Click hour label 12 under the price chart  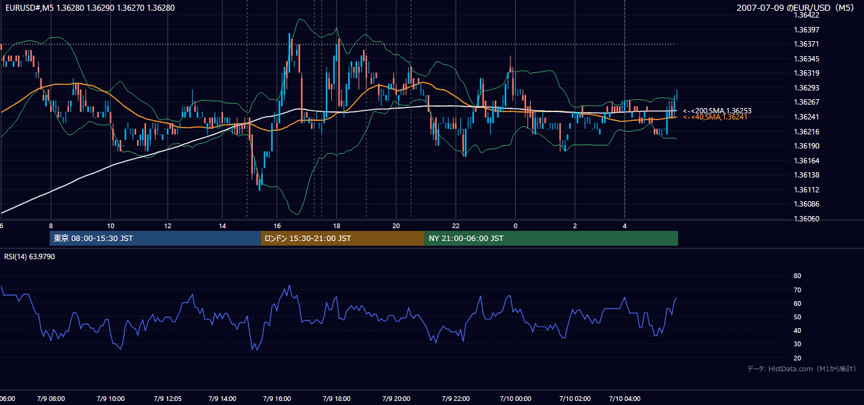(x=167, y=225)
